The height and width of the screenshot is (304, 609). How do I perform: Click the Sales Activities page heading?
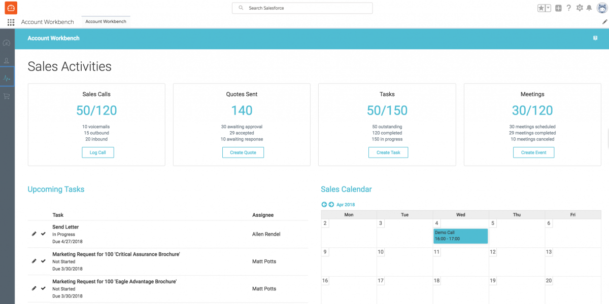(x=70, y=66)
